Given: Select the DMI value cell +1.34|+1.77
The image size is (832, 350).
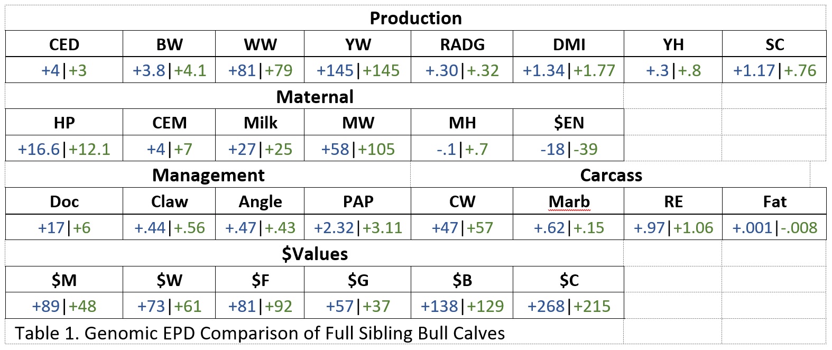Looking at the screenshot, I should (569, 70).
